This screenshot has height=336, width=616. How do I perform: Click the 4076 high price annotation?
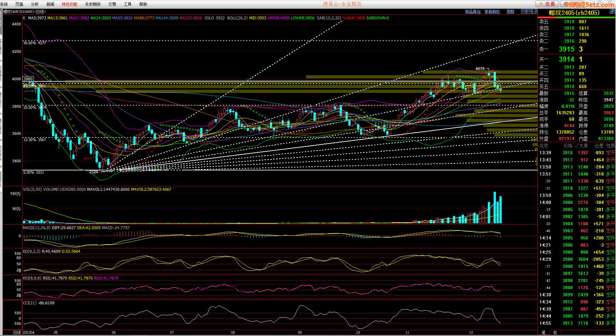(x=480, y=68)
